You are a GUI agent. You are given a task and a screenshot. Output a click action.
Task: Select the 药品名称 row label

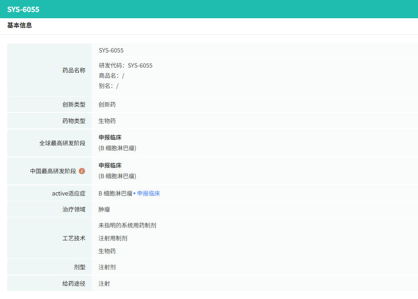coord(74,70)
